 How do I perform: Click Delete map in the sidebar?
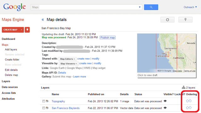pyautogui.click(x=11, y=75)
